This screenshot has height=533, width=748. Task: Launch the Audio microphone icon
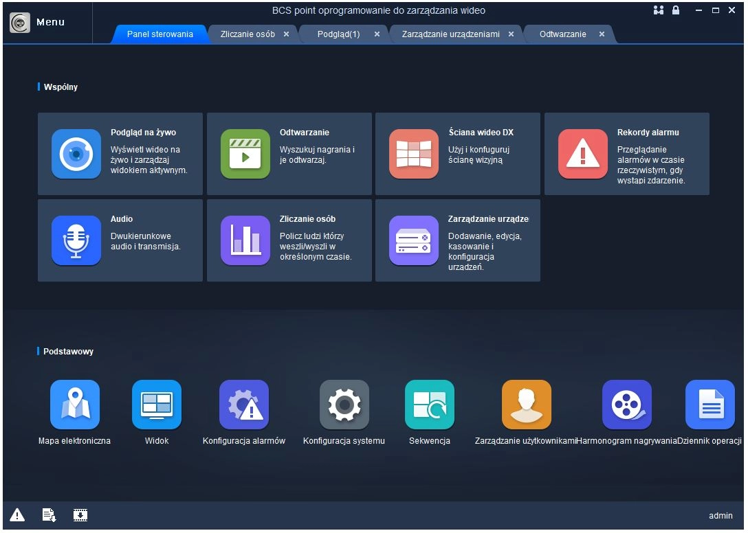coord(76,240)
